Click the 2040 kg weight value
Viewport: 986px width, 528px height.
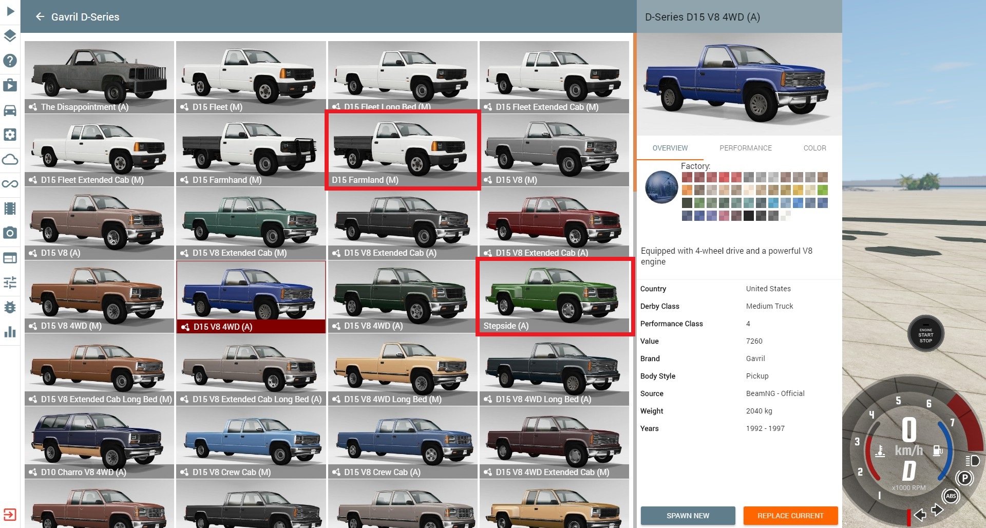(x=759, y=411)
